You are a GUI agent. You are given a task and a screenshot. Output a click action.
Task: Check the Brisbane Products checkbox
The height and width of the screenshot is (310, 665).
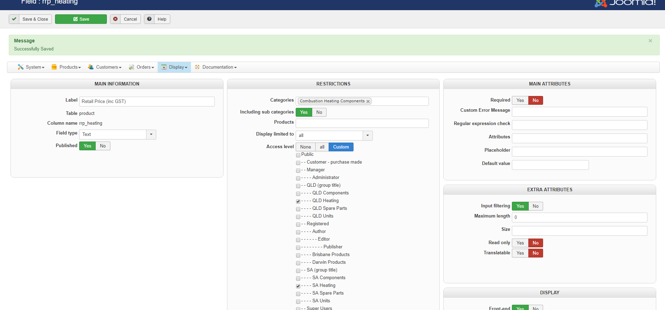click(298, 255)
